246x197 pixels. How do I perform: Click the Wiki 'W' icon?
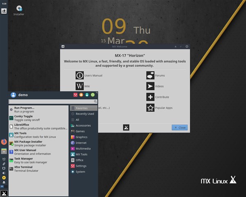80,86
